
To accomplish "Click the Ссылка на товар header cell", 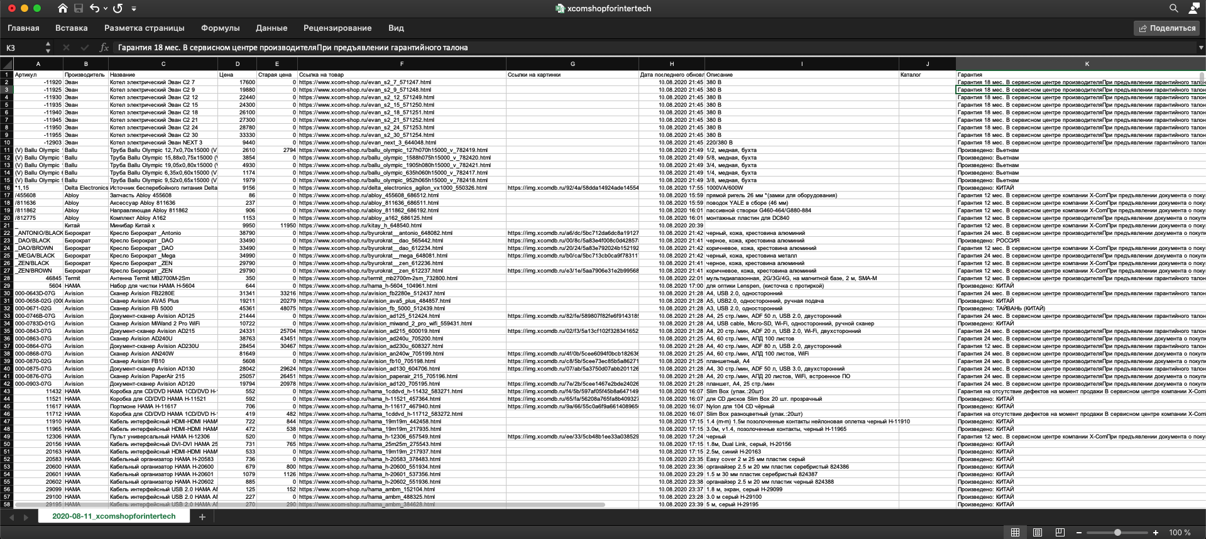I will [402, 75].
